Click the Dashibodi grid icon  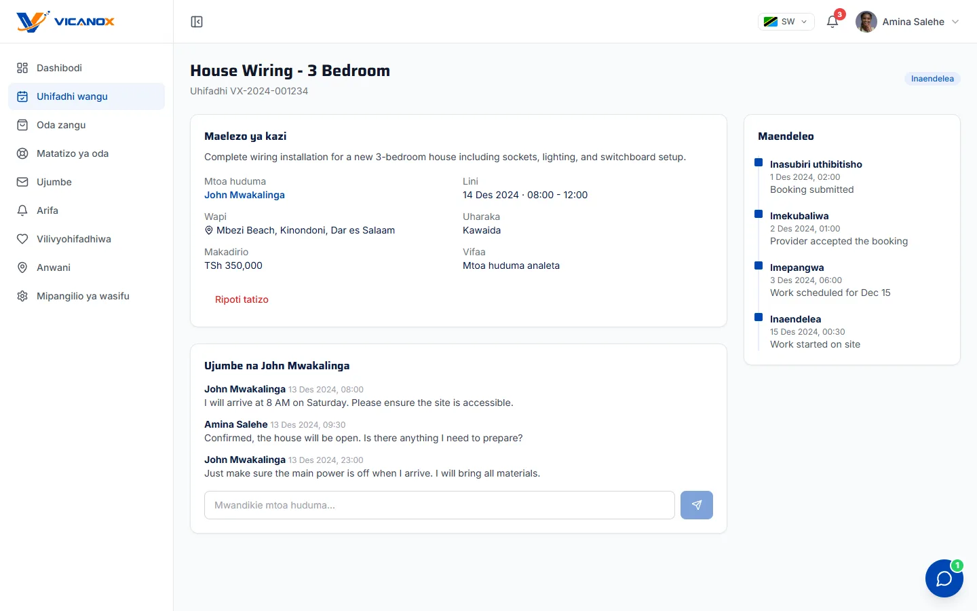click(22, 68)
